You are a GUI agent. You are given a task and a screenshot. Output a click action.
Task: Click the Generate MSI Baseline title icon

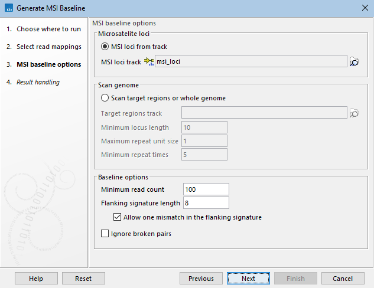point(9,8)
